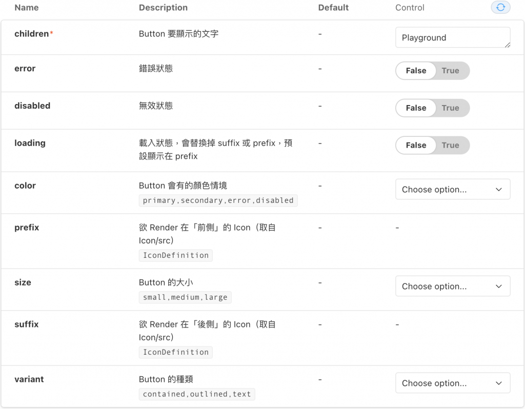Screen dimensions: 525x409
Task: Click the Control column header
Action: (x=410, y=8)
